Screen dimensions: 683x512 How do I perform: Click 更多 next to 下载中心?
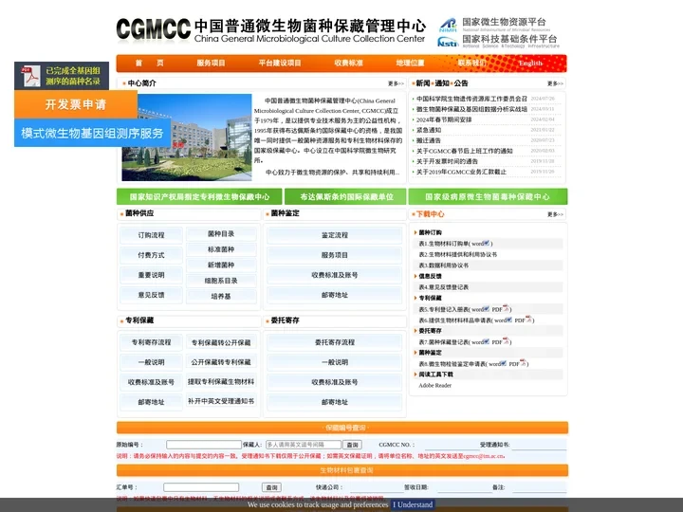pyautogui.click(x=555, y=214)
